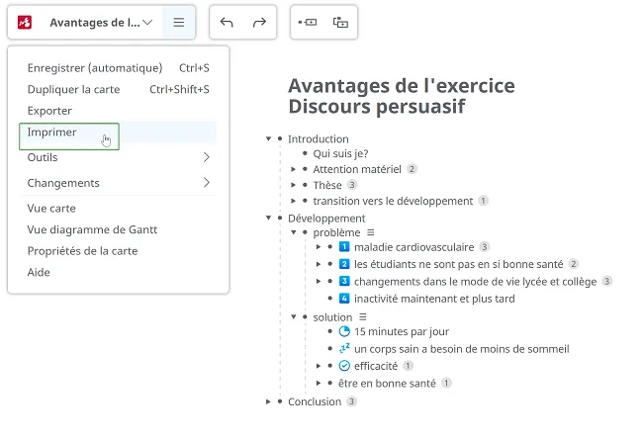Open the Outils submenu

click(118, 157)
